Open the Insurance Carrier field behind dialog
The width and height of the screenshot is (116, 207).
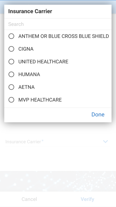[x=58, y=142]
